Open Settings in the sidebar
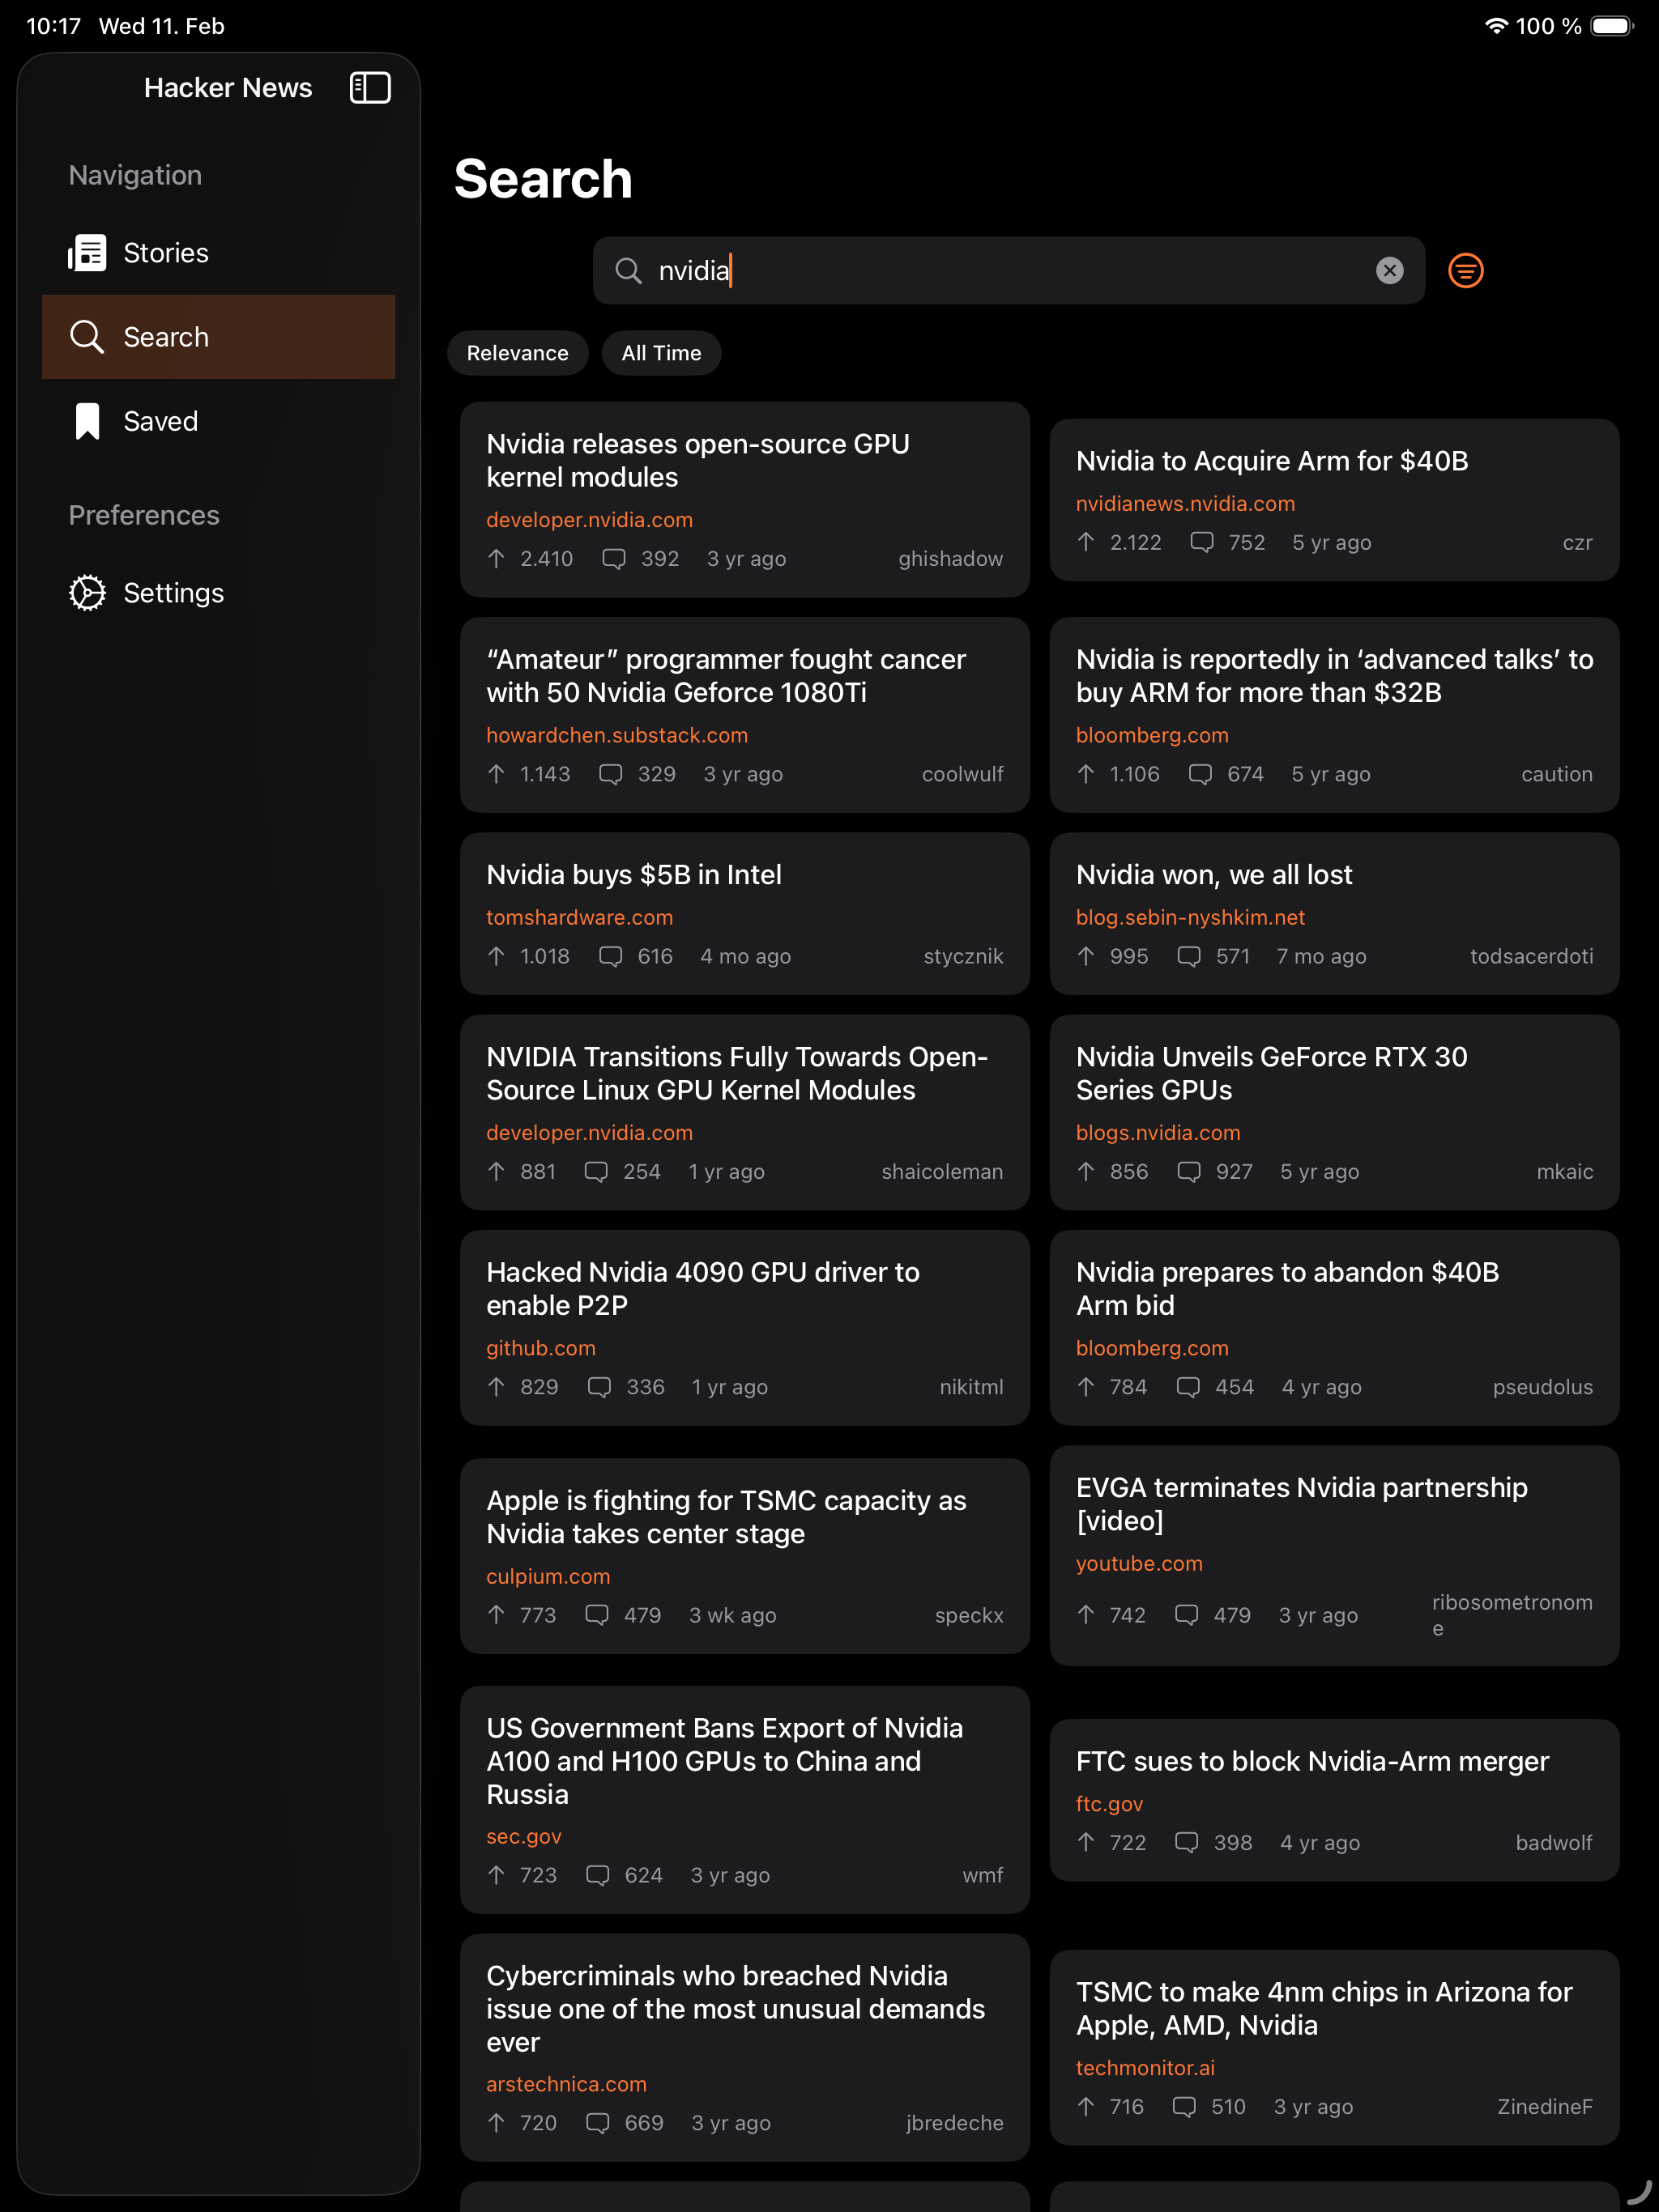 pyautogui.click(x=218, y=593)
